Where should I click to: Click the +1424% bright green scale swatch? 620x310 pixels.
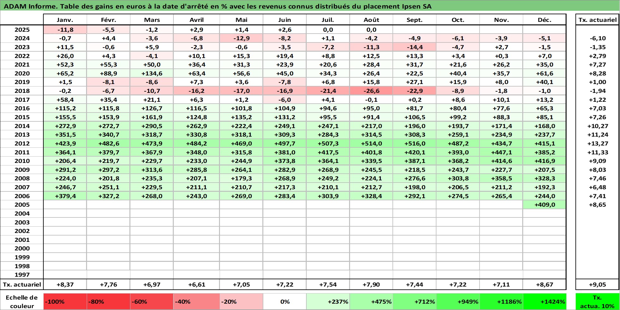pos(544,301)
